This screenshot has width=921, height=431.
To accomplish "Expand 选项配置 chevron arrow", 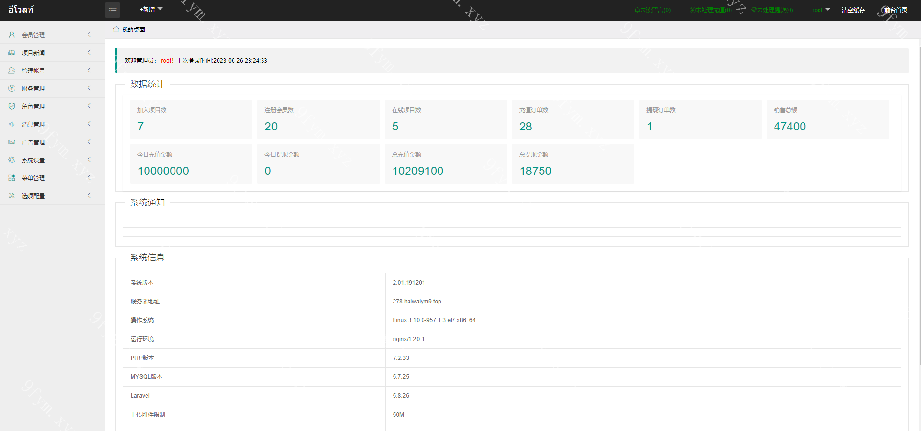I will 89,195.
